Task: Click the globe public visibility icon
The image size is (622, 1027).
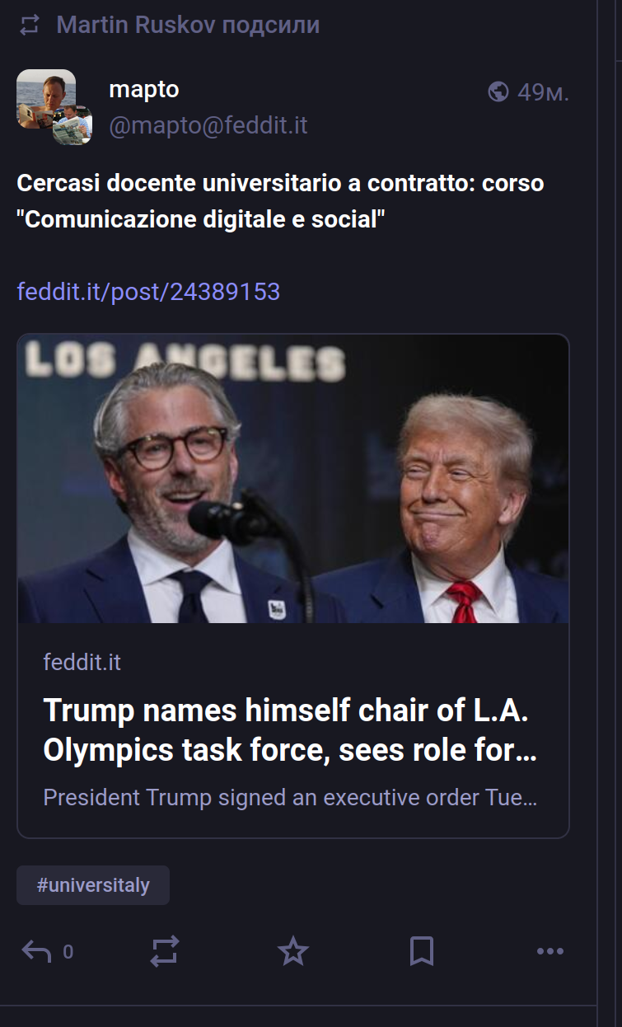Action: coord(498,91)
